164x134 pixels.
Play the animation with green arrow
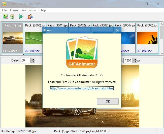point(21,17)
